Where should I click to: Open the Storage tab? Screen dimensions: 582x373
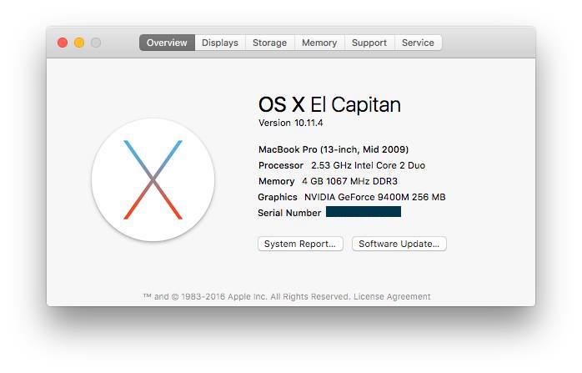pos(270,43)
